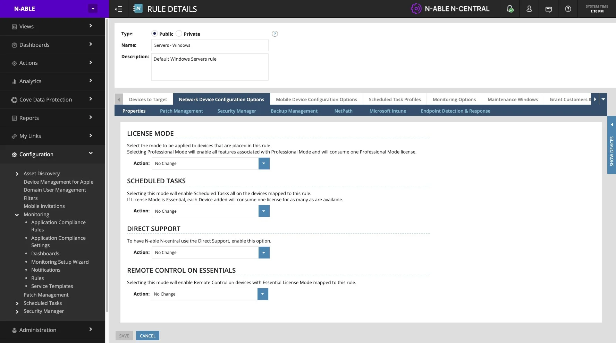Open the Scheduled Tasks action dropdown

click(x=264, y=211)
